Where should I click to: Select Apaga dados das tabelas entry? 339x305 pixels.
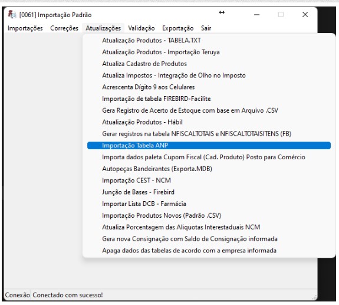point(209,251)
